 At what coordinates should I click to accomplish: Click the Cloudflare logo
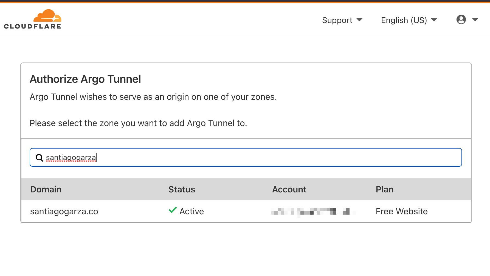point(32,19)
